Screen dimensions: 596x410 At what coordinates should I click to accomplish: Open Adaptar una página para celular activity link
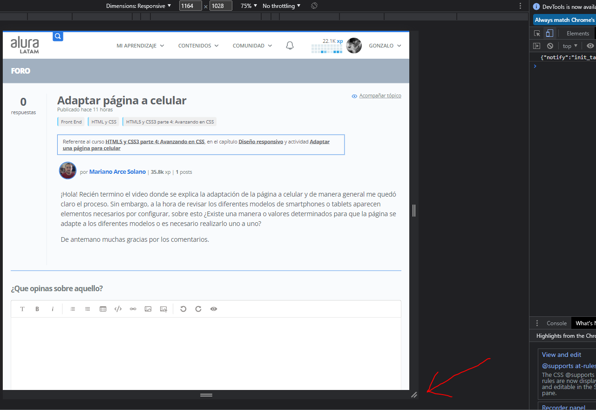coord(196,145)
